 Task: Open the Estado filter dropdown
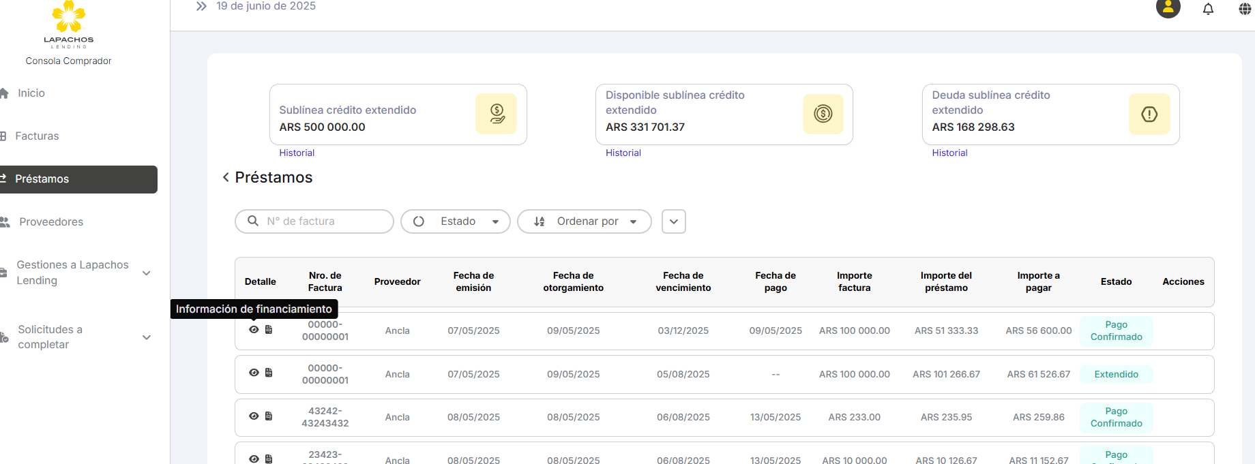point(456,221)
